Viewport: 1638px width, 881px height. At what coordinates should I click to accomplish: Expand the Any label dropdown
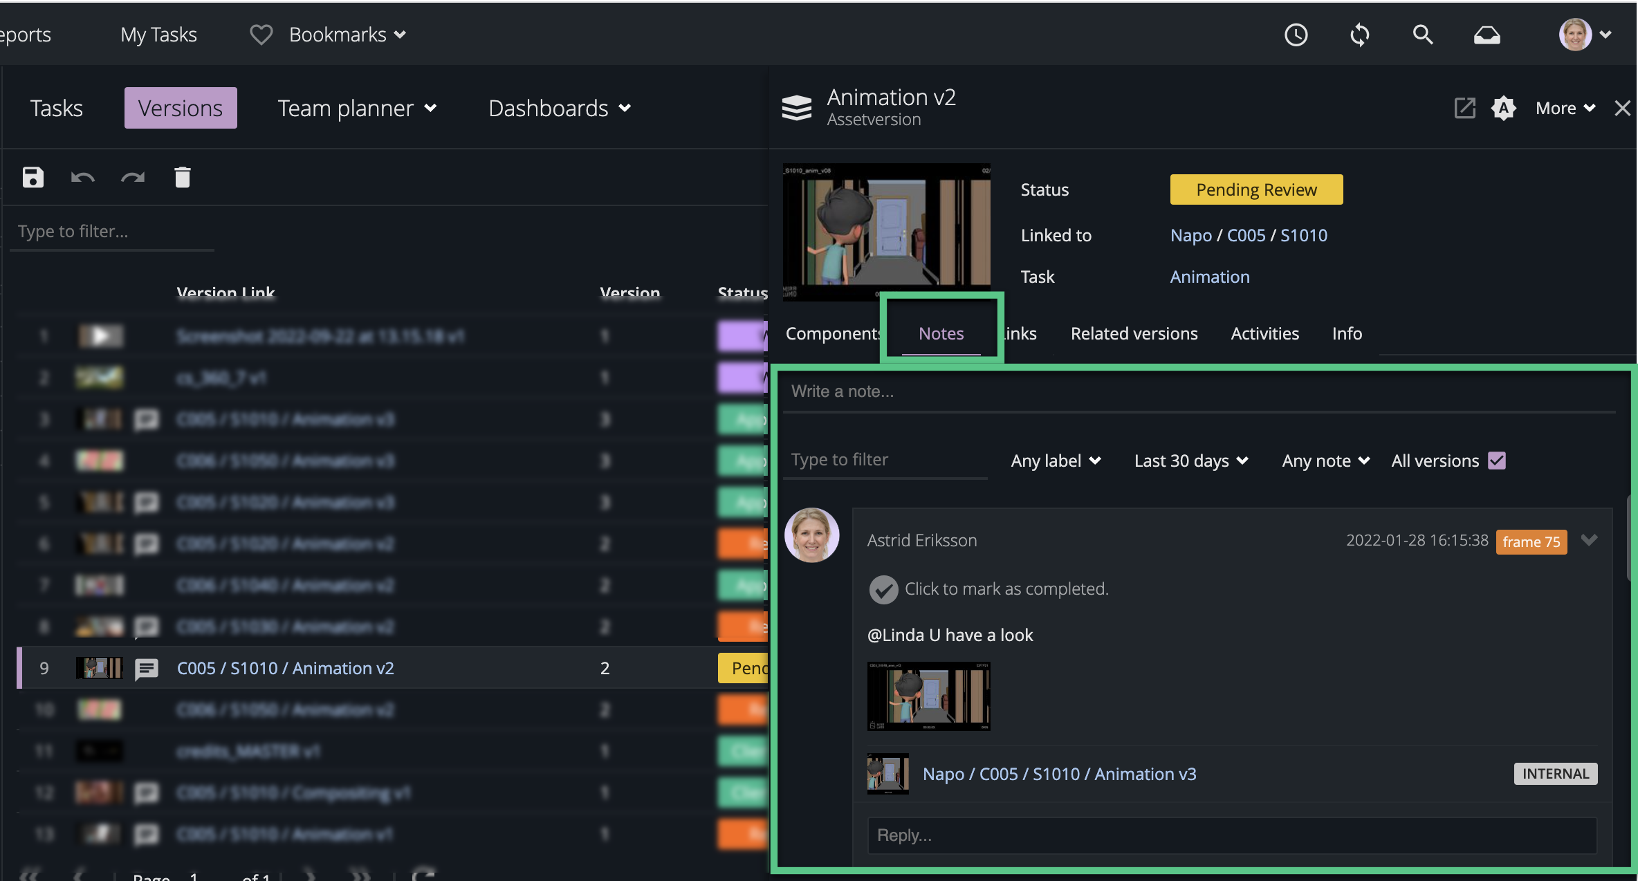1056,461
